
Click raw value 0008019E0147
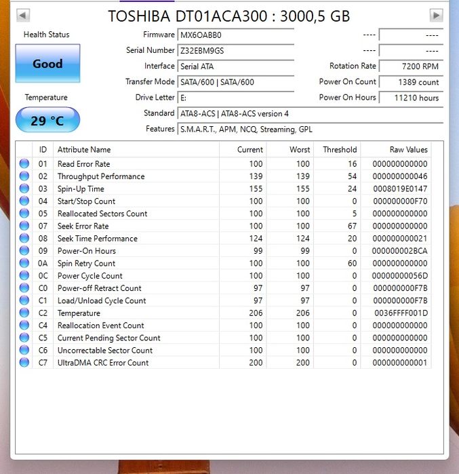click(x=400, y=189)
